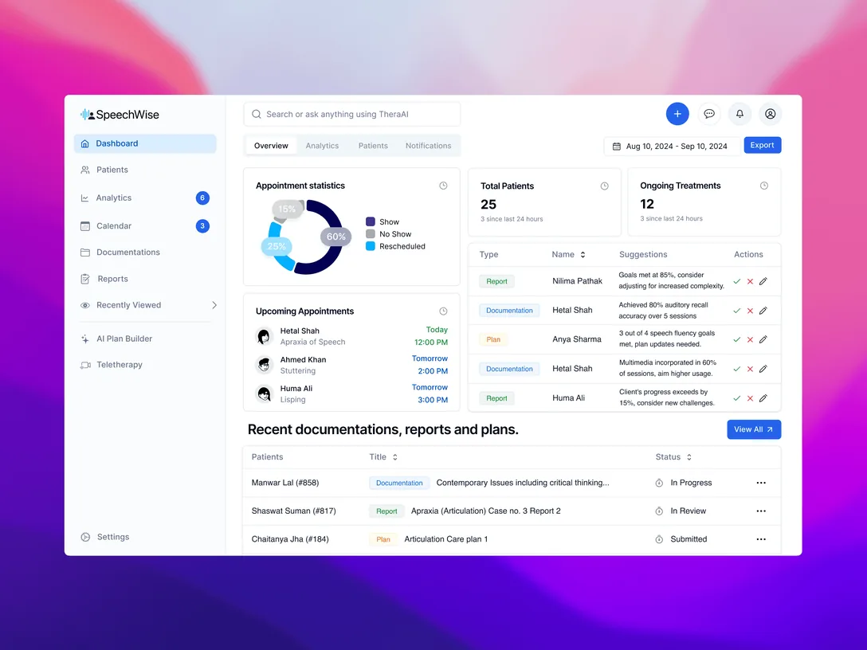Accept the Anya Sharma suggestion checkmark
The image size is (867, 650).
point(736,339)
